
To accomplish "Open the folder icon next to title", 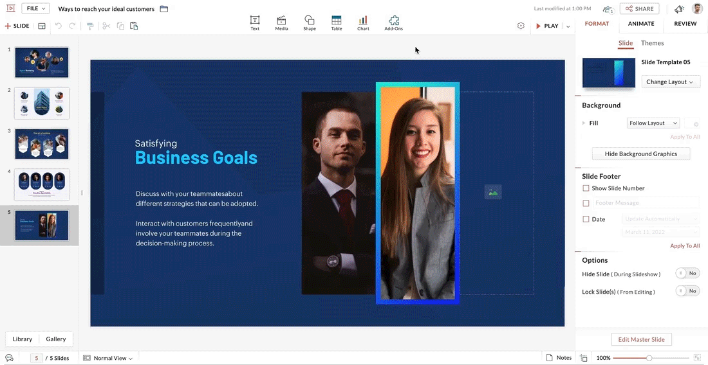I will [164, 9].
